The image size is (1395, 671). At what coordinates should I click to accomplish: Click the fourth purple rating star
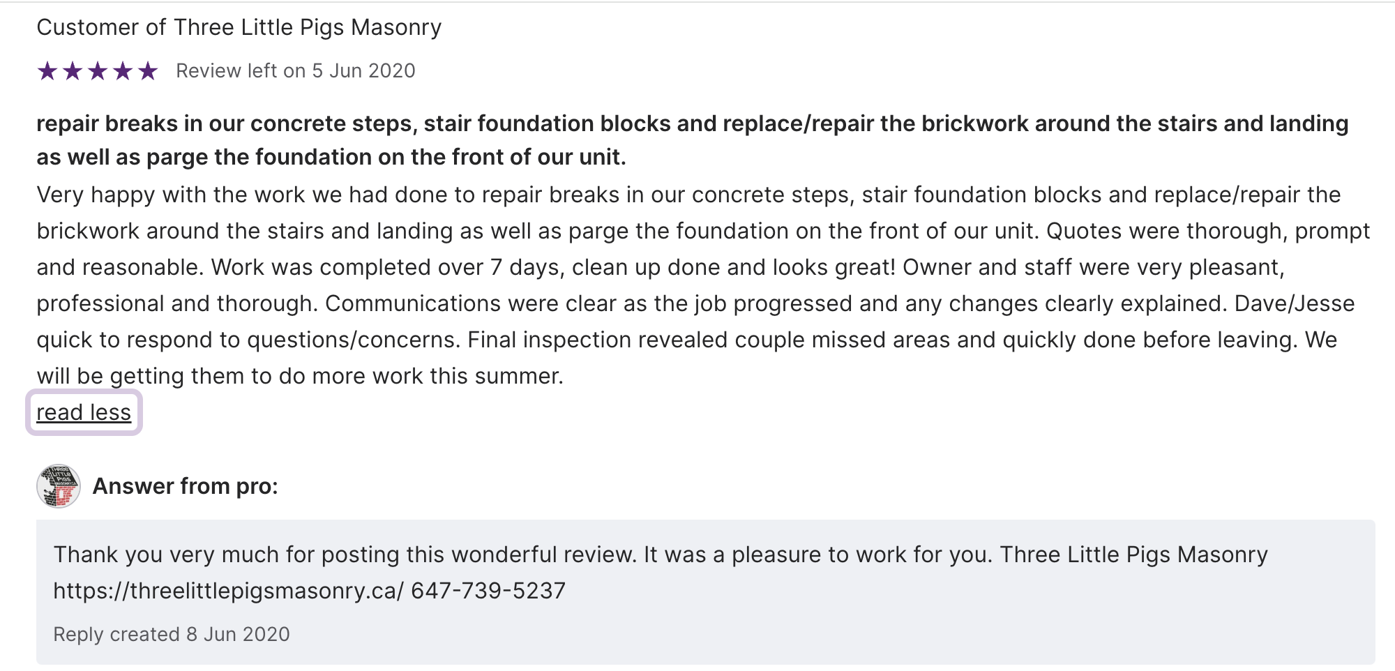[x=123, y=71]
